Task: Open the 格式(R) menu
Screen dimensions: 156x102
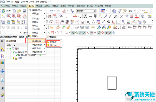Action: point(39,6)
